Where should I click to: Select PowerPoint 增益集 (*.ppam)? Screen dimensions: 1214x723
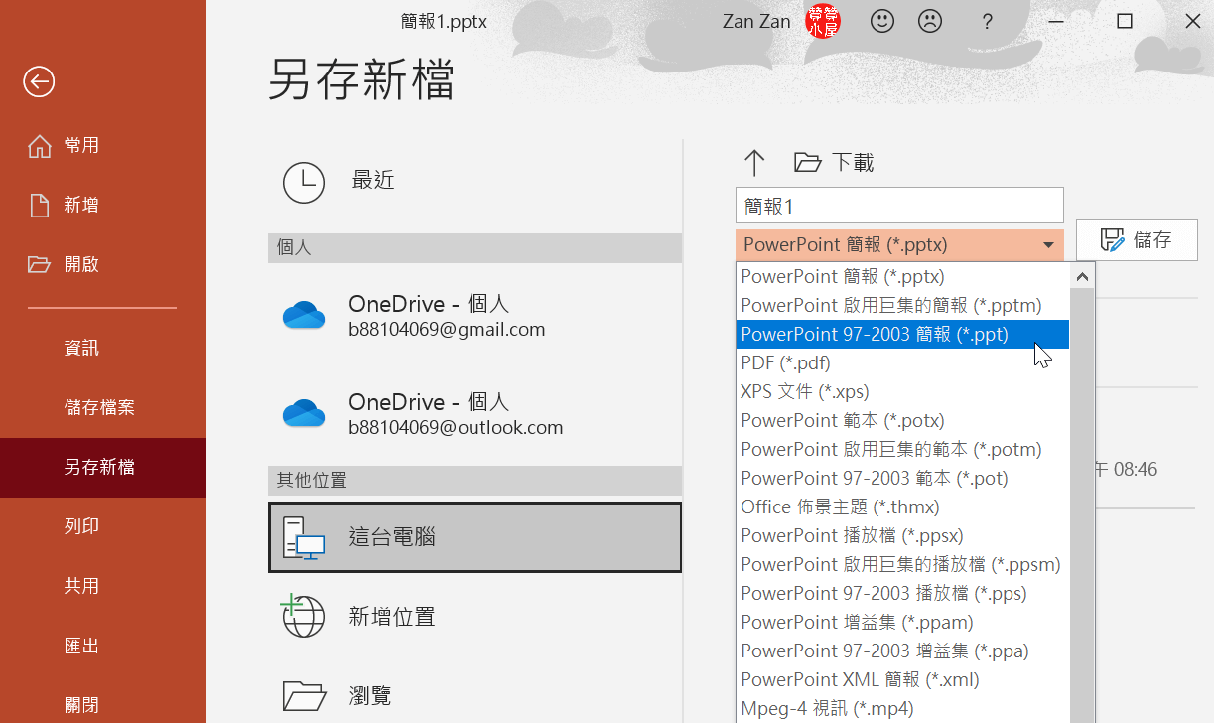[x=902, y=623]
